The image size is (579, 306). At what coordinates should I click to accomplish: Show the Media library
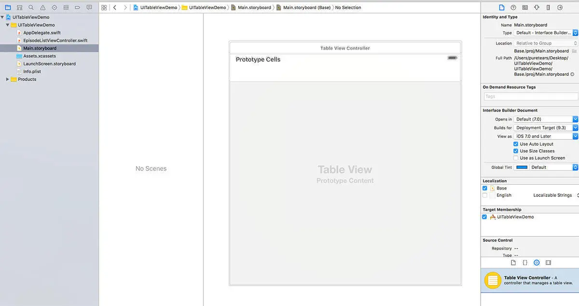pyautogui.click(x=548, y=263)
